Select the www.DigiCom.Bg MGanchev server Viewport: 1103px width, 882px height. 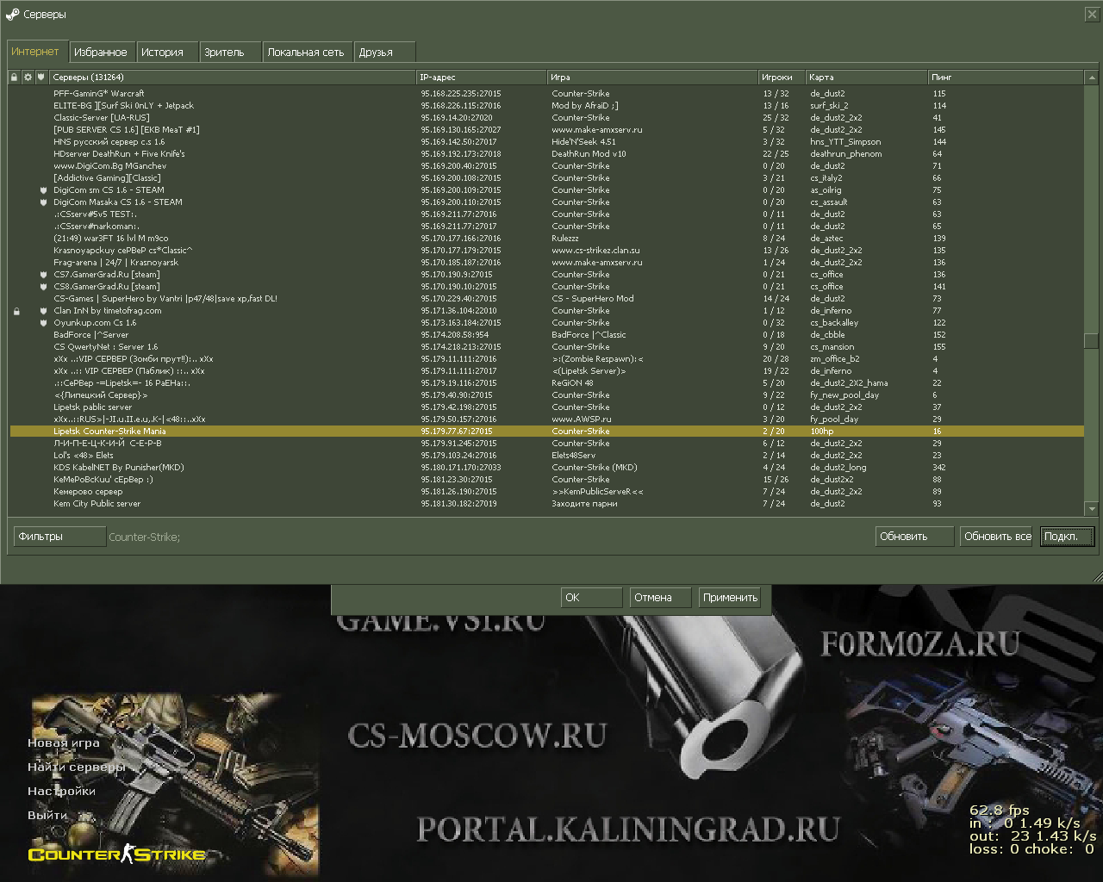pyautogui.click(x=547, y=166)
